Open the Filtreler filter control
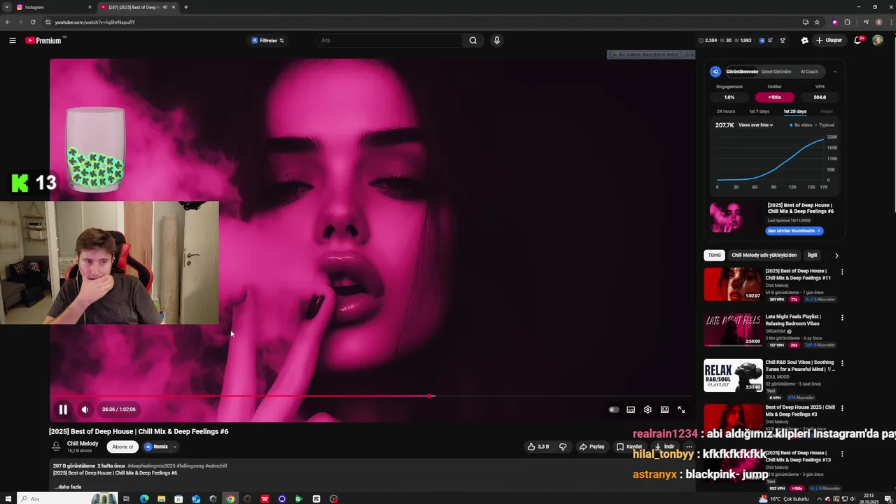The height and width of the screenshot is (504, 896). coord(267,41)
